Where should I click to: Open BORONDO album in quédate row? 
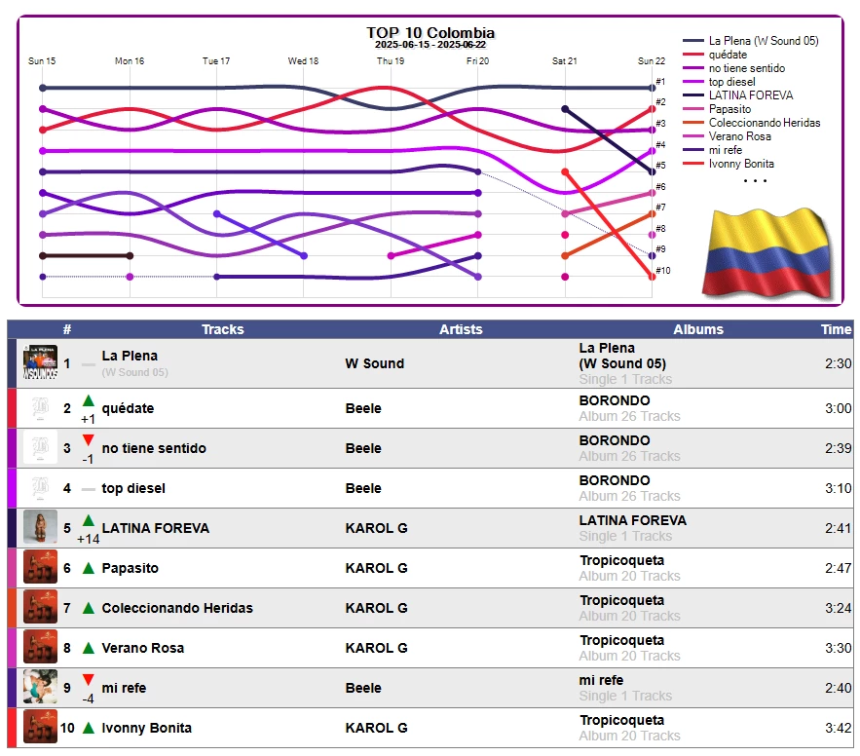(615, 400)
